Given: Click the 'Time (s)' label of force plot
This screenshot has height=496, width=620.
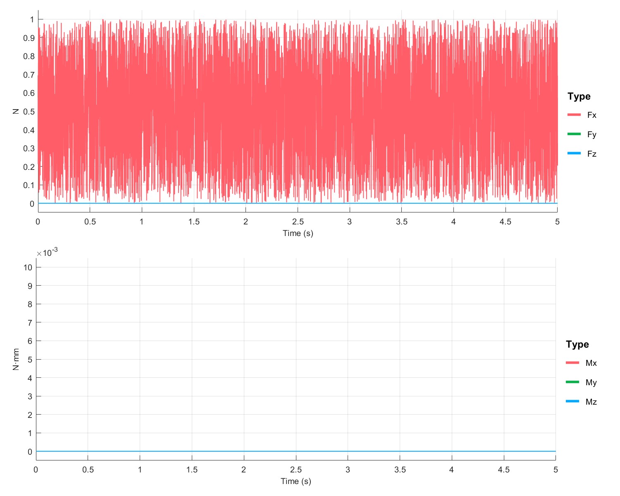Looking at the screenshot, I should click(x=298, y=233).
